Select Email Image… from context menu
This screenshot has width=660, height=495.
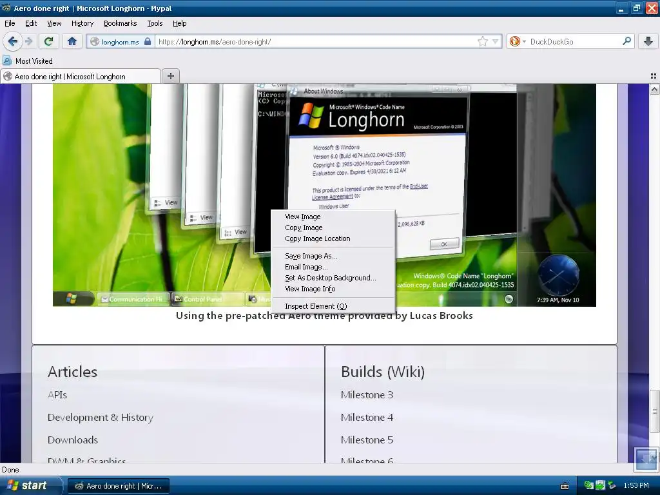click(333, 266)
